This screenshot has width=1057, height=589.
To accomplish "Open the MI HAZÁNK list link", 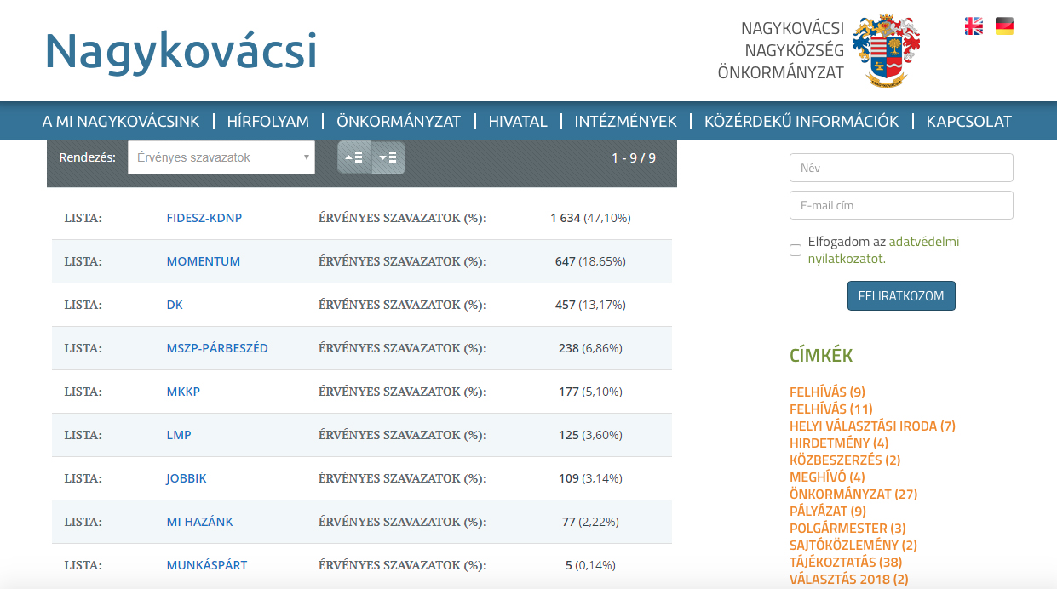I will tap(200, 522).
